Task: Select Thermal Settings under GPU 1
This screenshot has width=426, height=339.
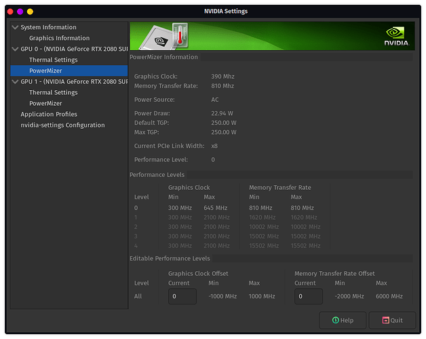Action: click(53, 92)
